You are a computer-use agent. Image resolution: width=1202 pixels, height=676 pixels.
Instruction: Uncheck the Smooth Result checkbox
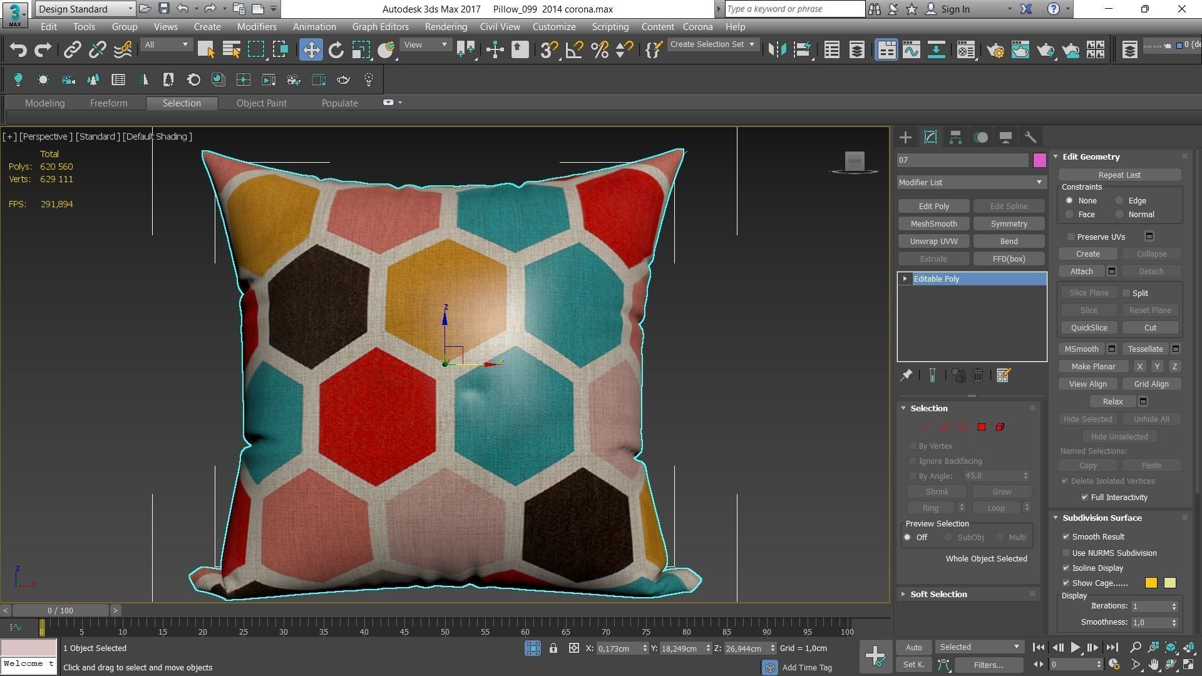(x=1066, y=537)
